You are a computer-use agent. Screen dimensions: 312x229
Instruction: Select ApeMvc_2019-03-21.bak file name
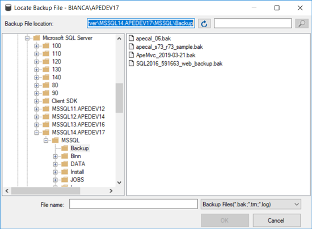click(x=166, y=55)
